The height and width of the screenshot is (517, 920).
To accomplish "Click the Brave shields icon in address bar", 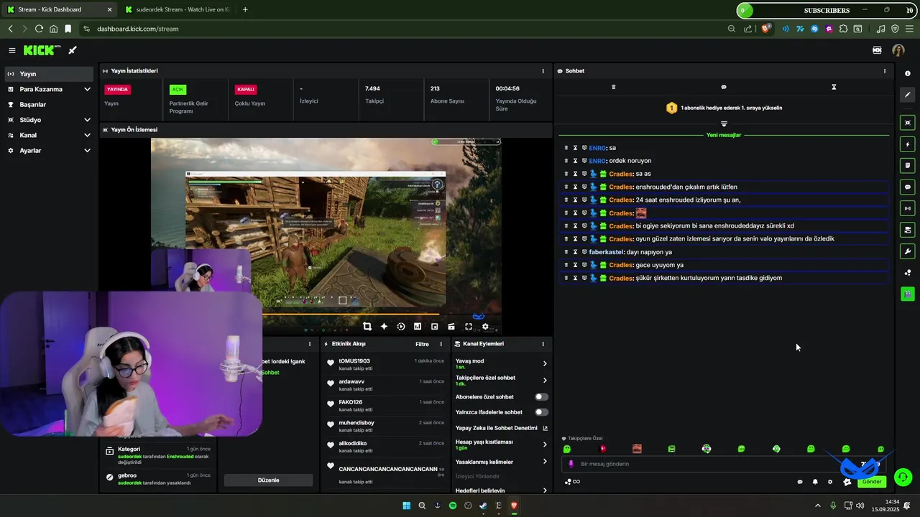I will point(765,29).
